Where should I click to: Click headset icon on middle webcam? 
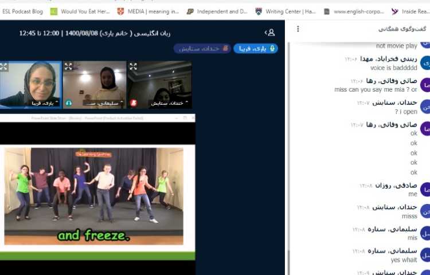68,103
